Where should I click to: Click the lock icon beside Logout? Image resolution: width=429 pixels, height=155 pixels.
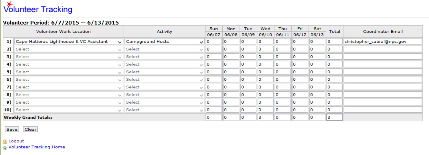(5, 141)
